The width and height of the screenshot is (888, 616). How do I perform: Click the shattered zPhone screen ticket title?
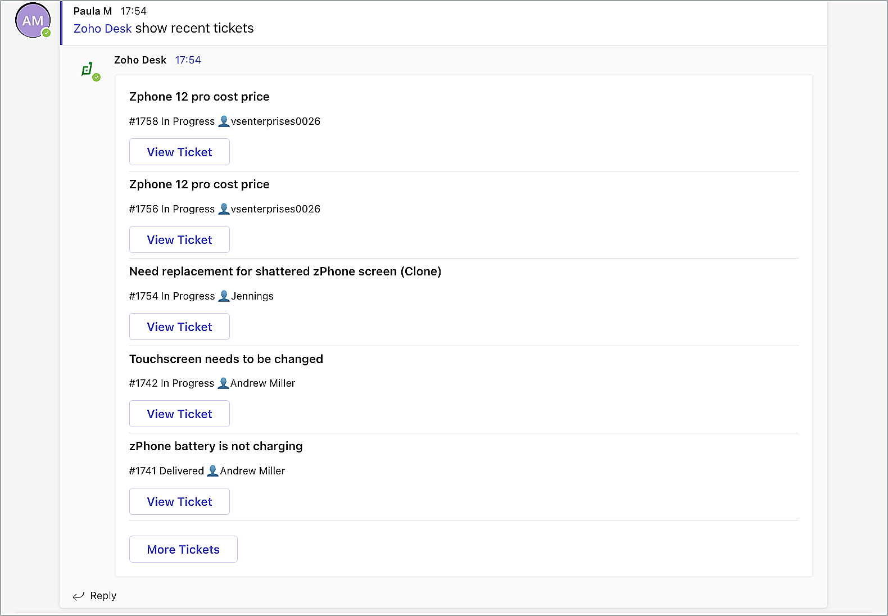pos(285,271)
